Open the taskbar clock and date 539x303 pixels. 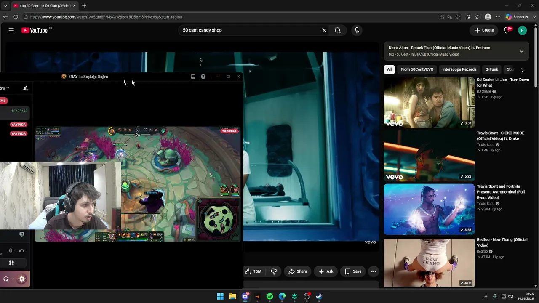point(526,296)
